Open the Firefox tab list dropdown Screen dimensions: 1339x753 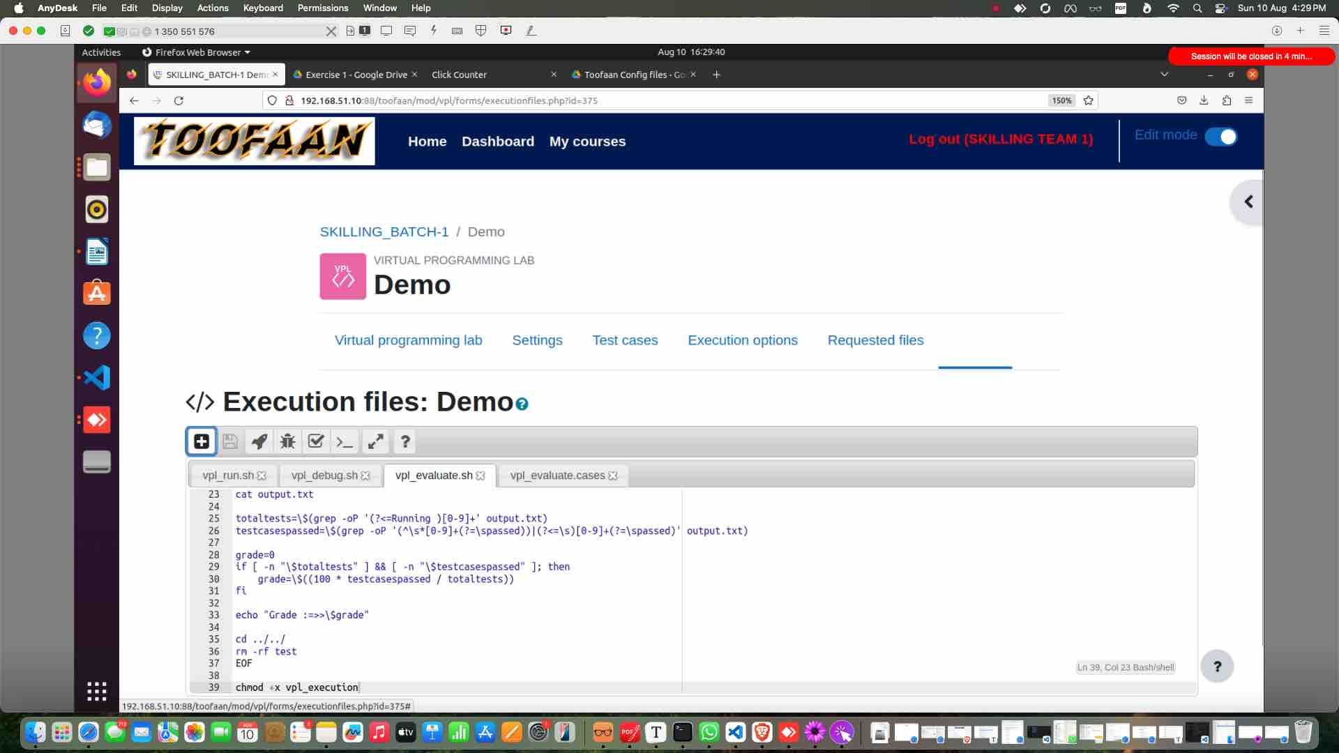(x=1164, y=74)
